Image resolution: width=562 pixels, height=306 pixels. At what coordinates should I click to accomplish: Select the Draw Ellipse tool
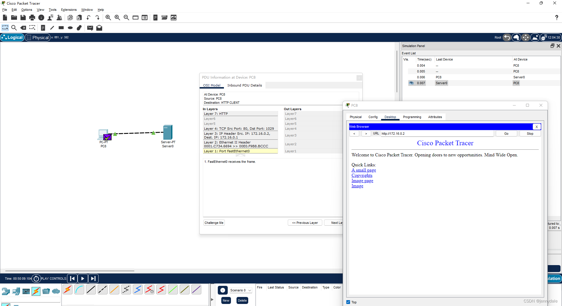coord(70,28)
